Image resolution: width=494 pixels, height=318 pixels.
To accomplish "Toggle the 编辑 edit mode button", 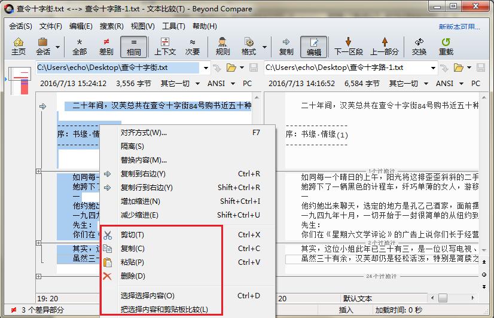I will click(x=314, y=47).
